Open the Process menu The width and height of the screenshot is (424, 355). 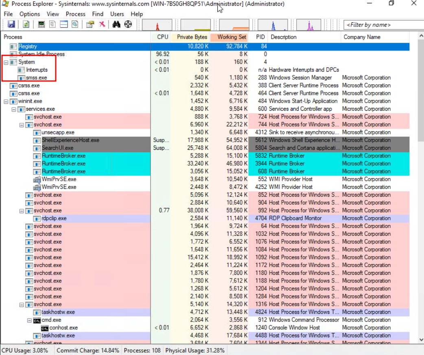[x=75, y=14]
